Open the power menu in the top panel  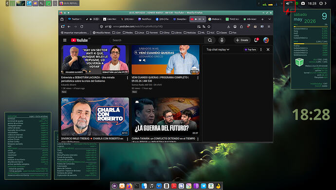click(321, 3)
